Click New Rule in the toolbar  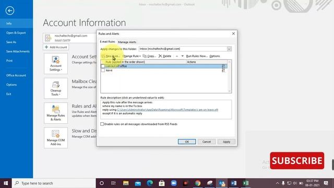click(x=111, y=56)
